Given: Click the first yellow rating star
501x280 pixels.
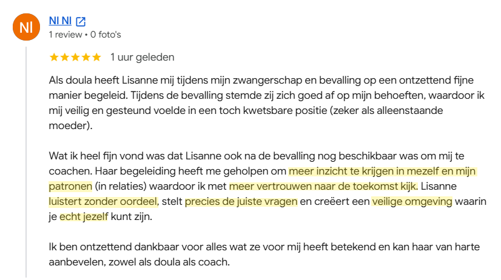Looking at the screenshot, I should point(54,57).
